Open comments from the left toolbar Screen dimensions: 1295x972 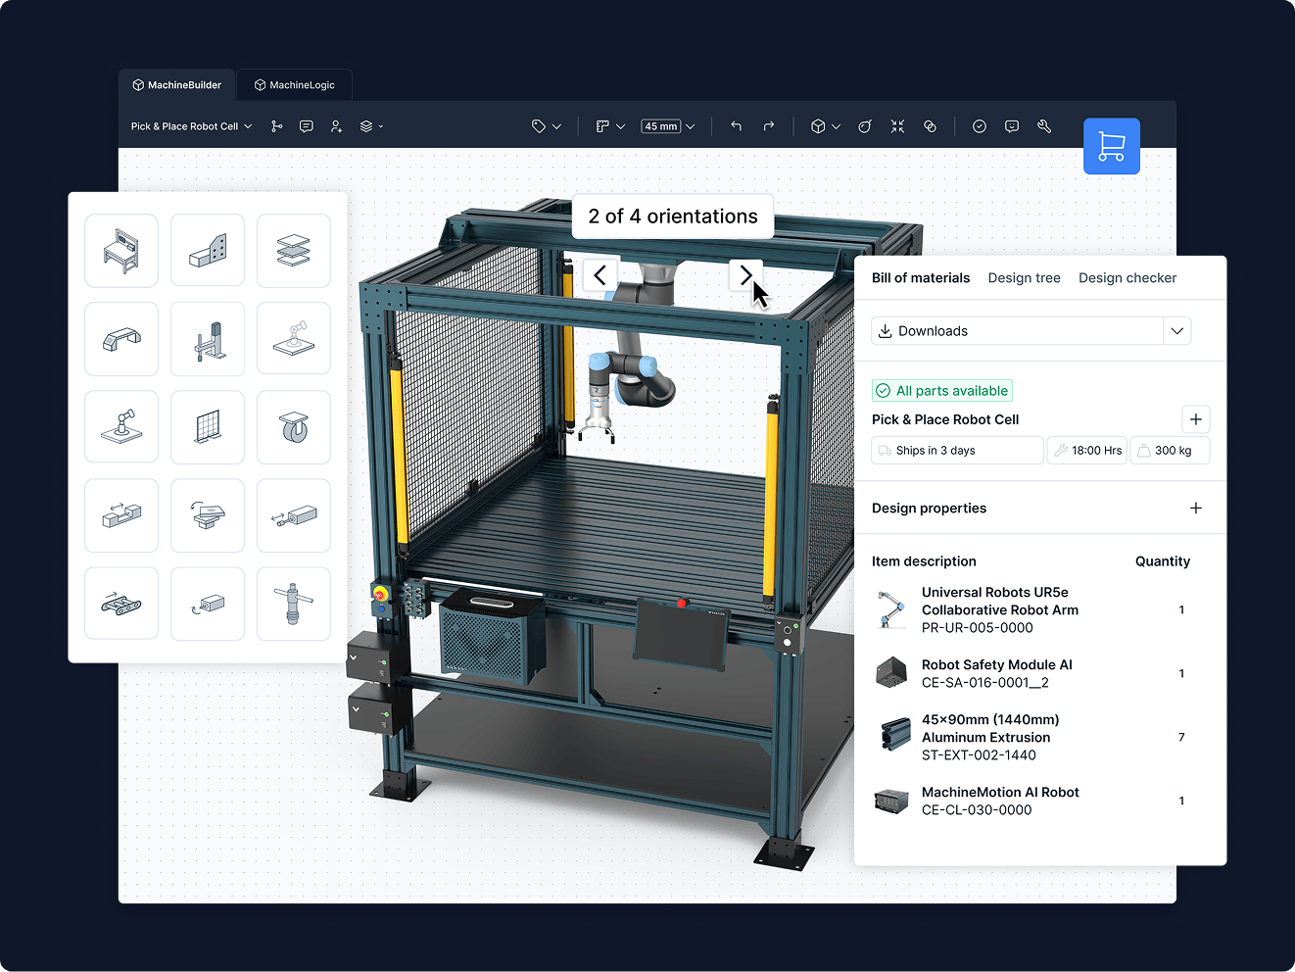[307, 126]
